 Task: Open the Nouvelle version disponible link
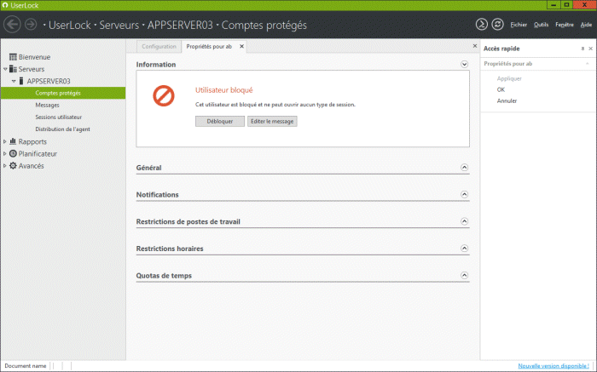[x=554, y=365]
